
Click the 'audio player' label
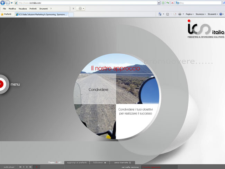click(9, 167)
